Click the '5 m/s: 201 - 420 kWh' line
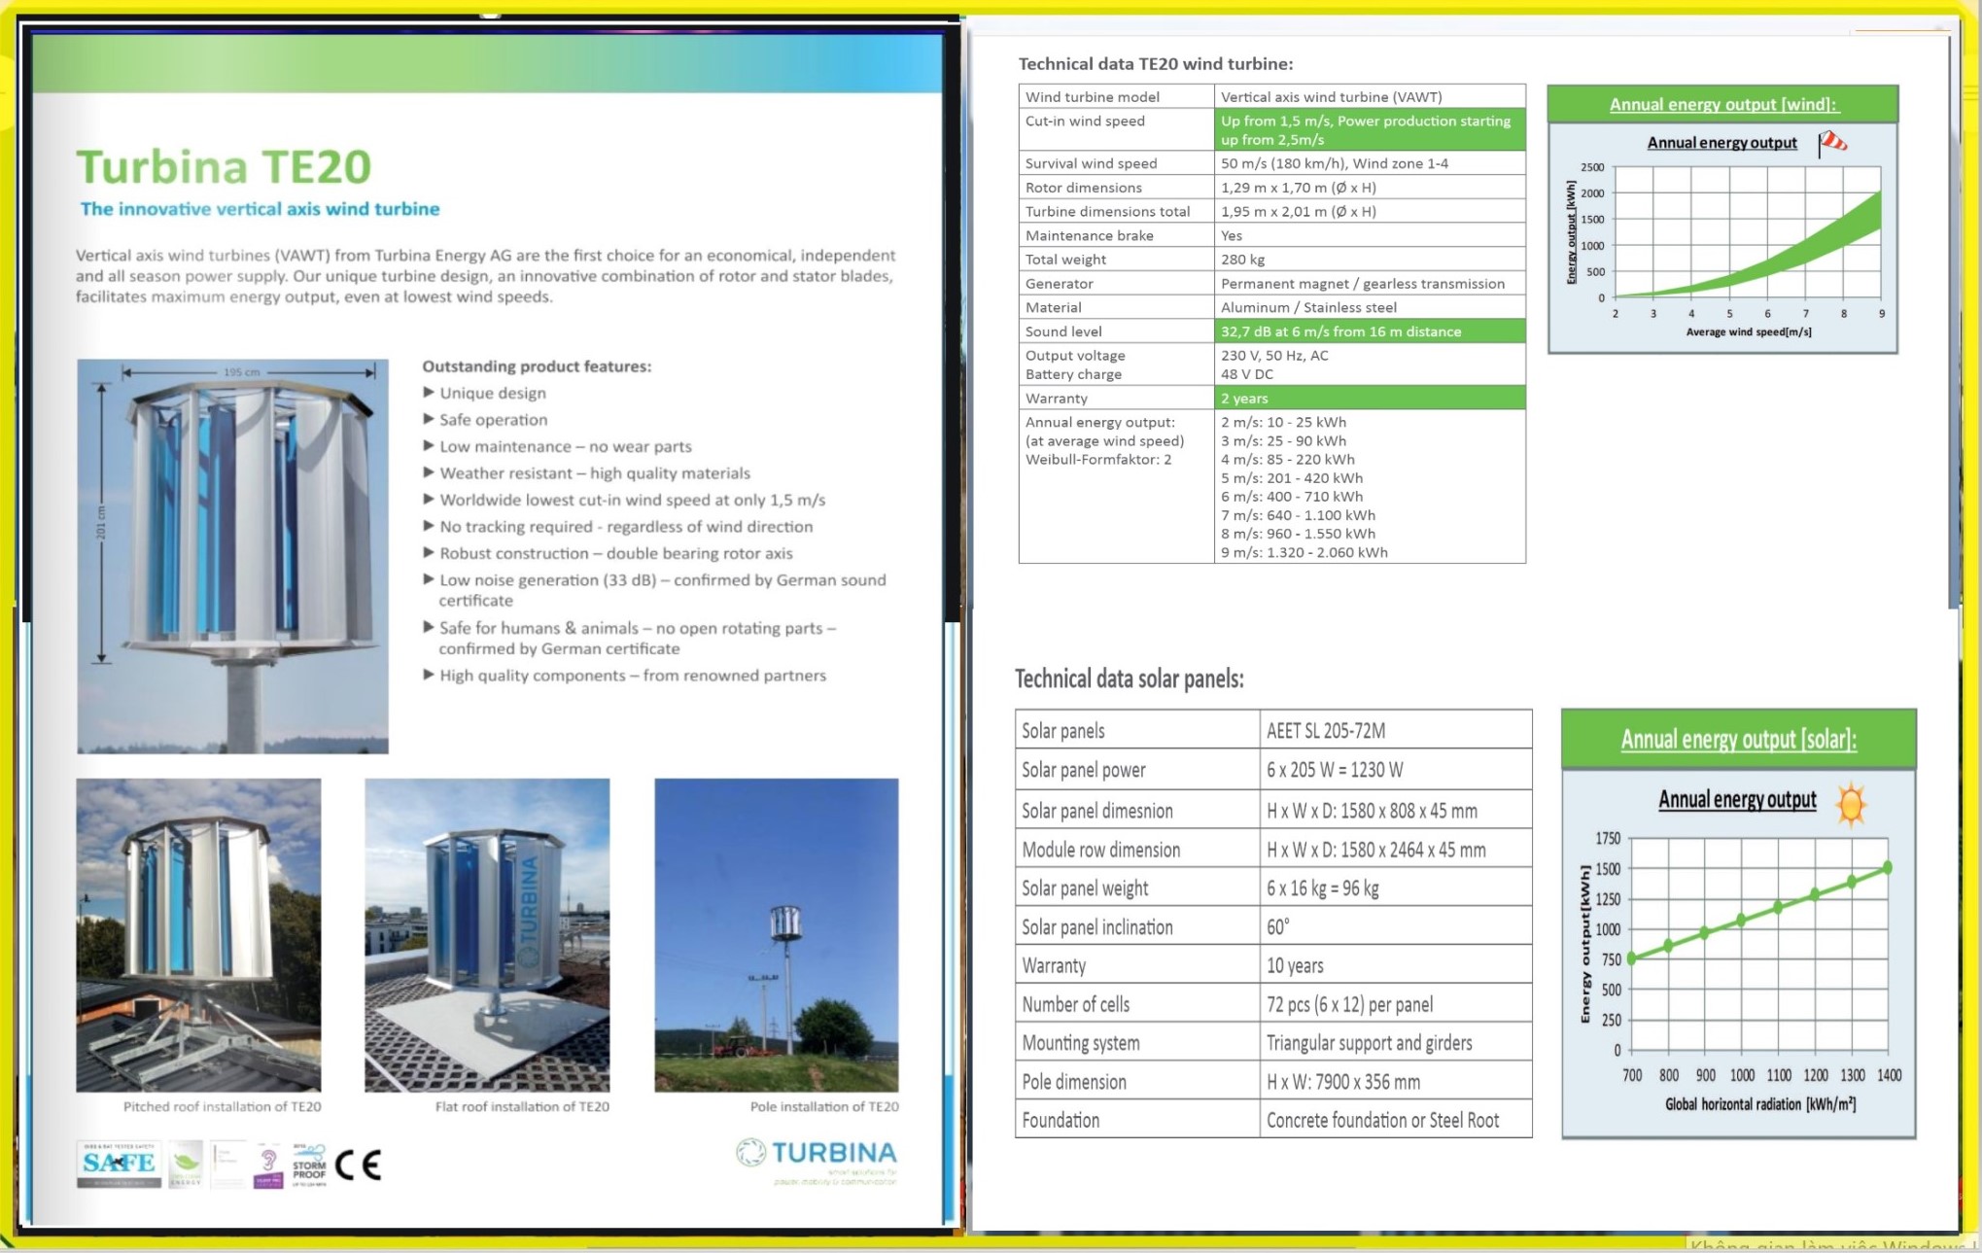This screenshot has width=1982, height=1253. tap(1292, 478)
